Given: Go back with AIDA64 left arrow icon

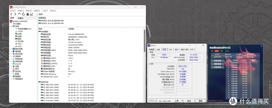Looking at the screenshot, I should click(x=11, y=14).
